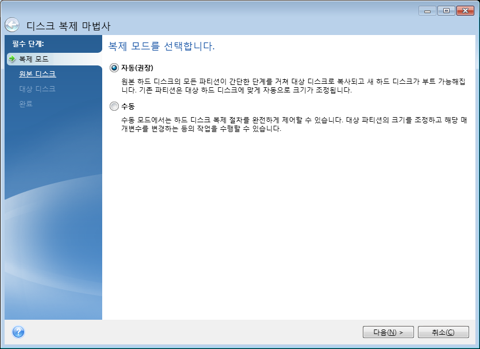Open help with the blue question mark icon
The image size is (480, 349).
[x=18, y=332]
